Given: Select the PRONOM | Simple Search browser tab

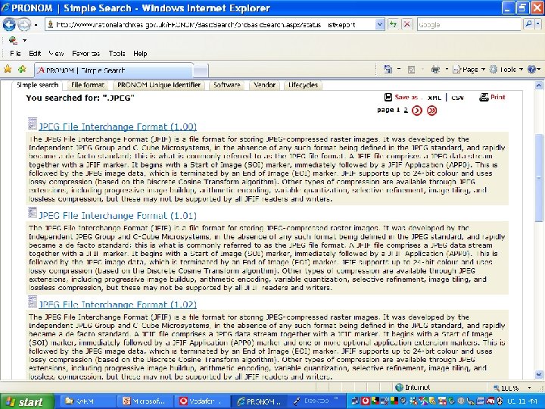Looking at the screenshot, I should pos(114,70).
